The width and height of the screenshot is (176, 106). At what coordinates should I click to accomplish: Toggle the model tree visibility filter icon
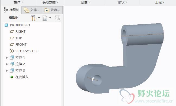pyautogui.click(x=57, y=18)
